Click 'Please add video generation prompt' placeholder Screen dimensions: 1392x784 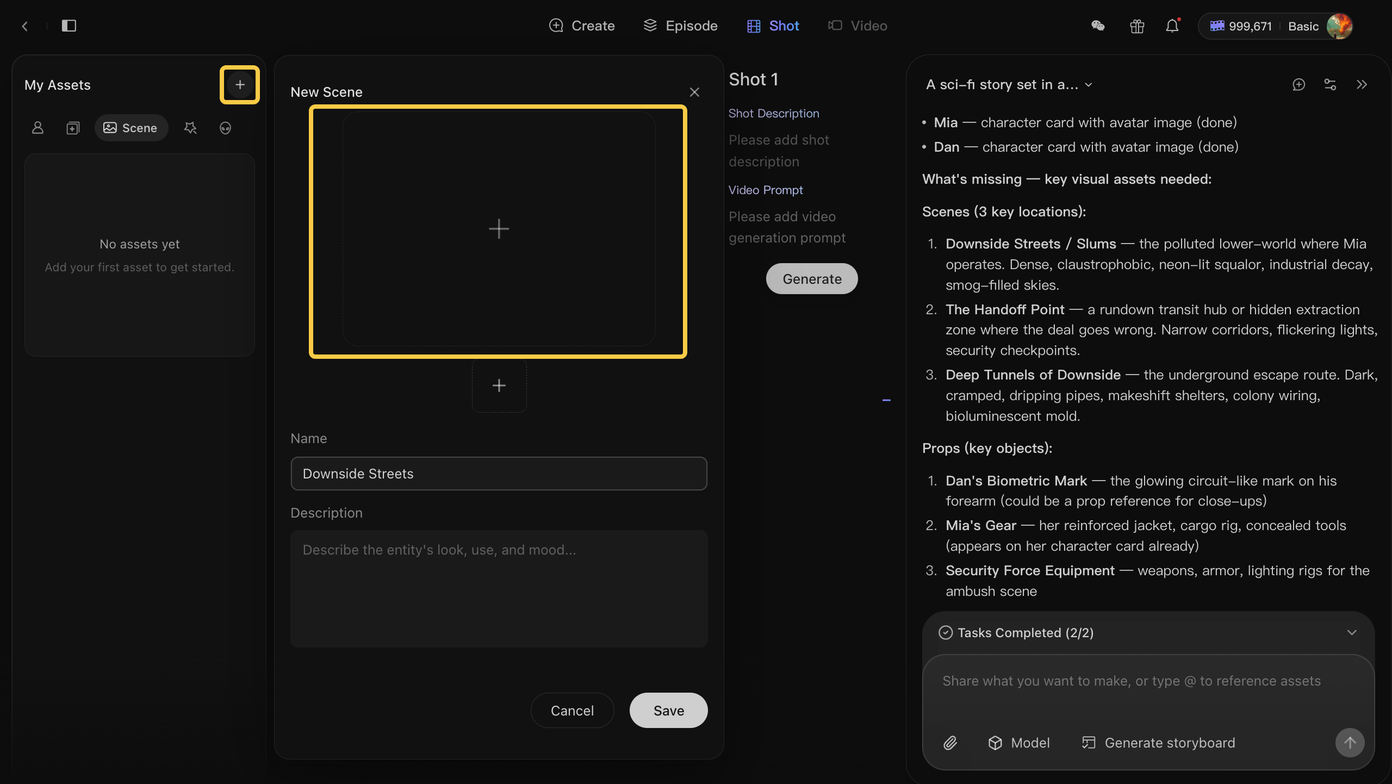point(787,227)
